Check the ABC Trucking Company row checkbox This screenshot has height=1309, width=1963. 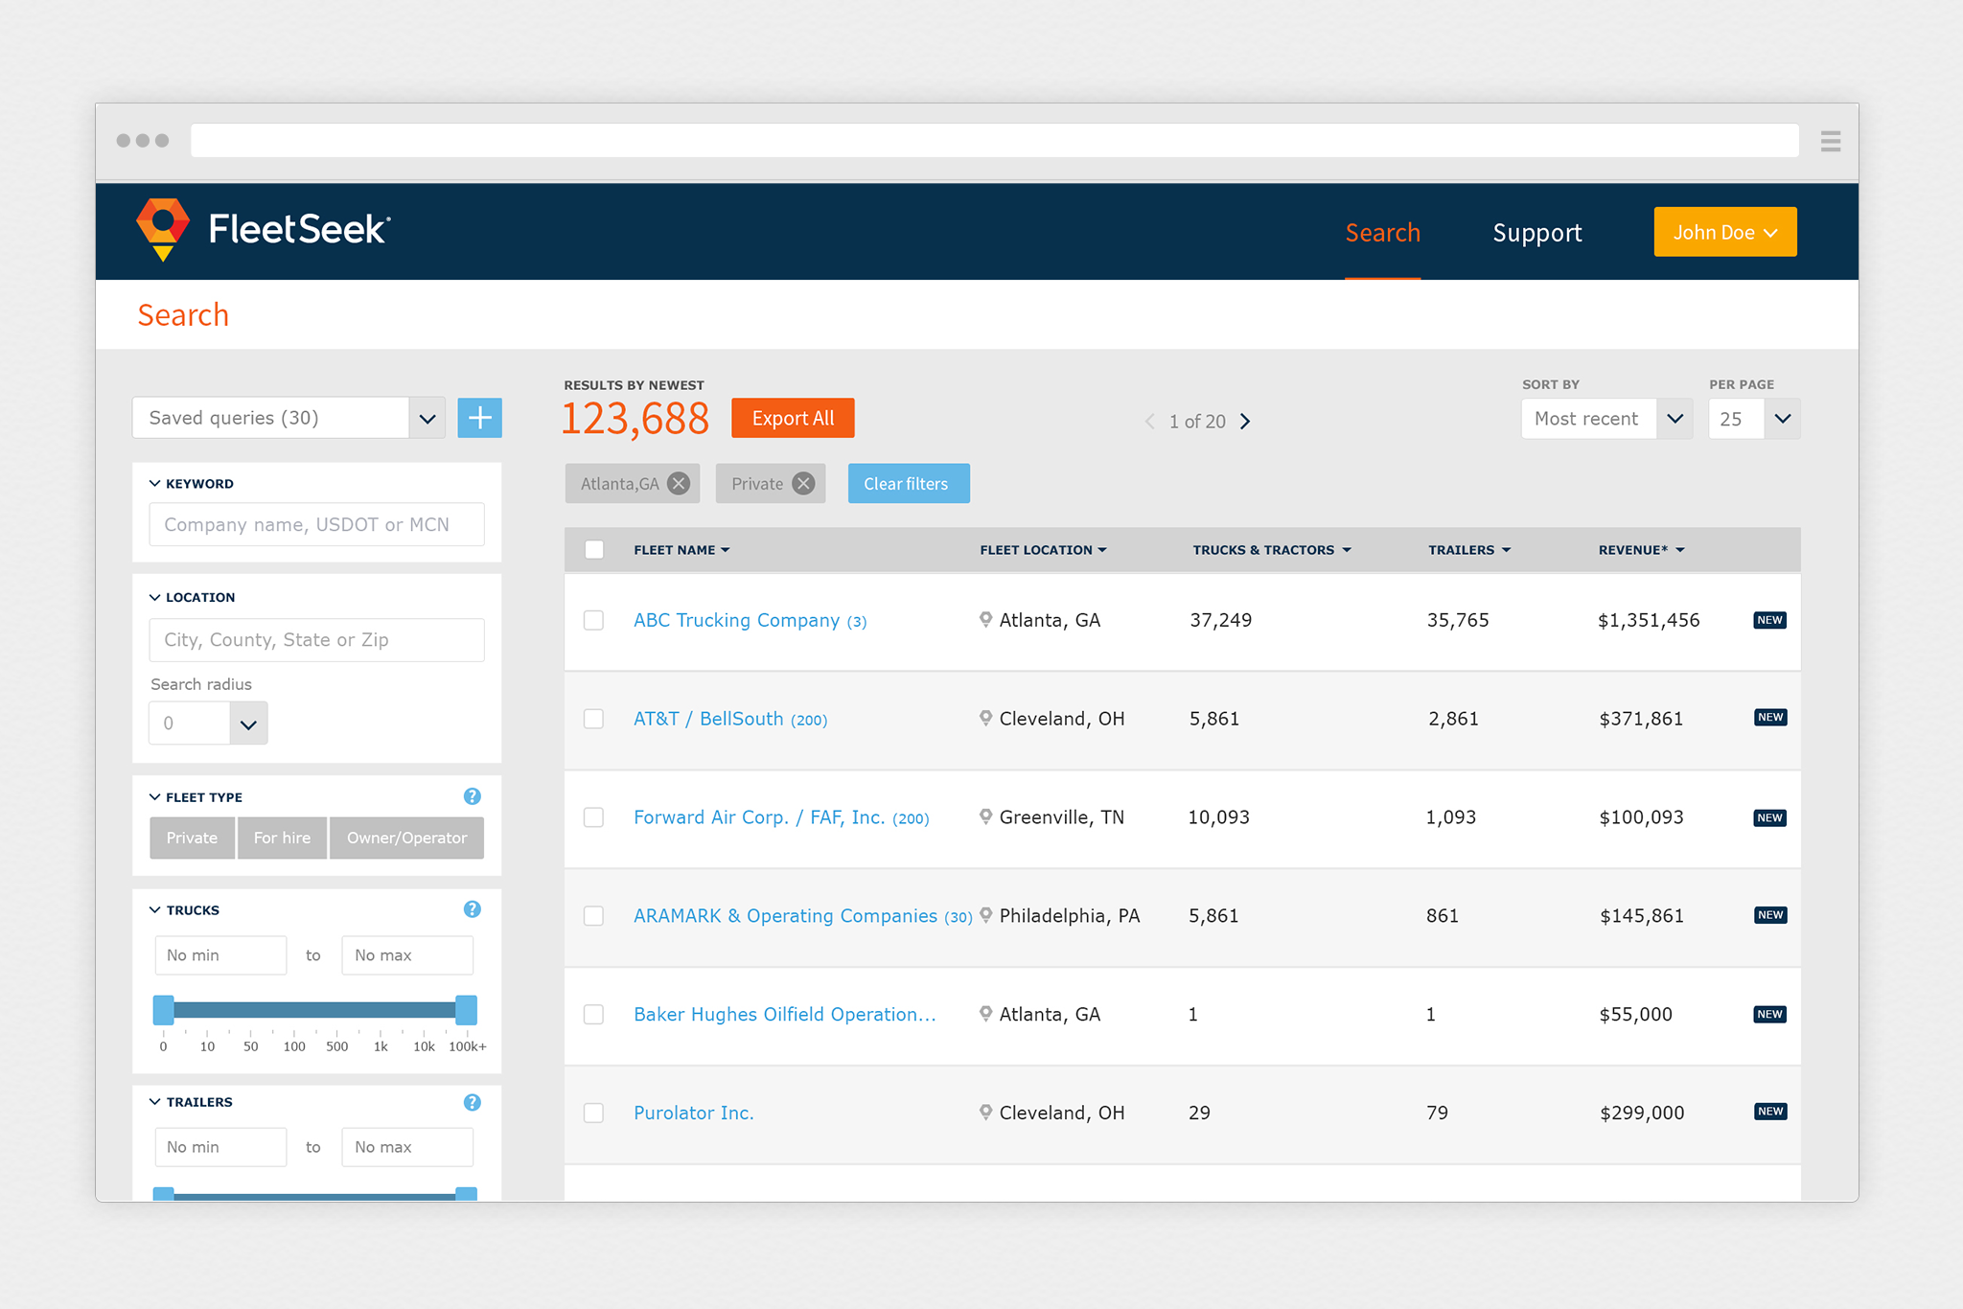tap(594, 620)
